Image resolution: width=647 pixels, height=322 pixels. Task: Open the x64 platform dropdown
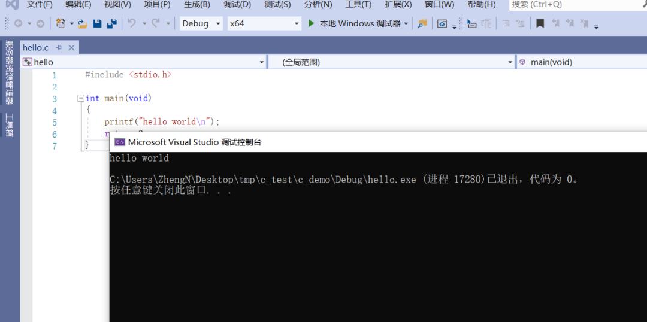coord(297,23)
